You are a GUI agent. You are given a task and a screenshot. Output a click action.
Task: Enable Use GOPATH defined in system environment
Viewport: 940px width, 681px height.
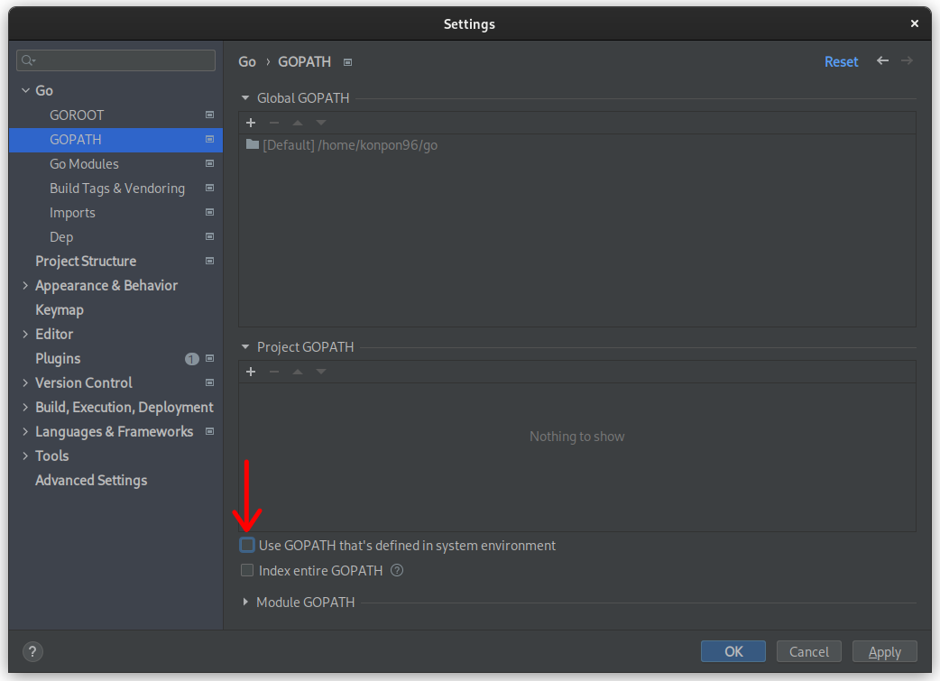pos(247,545)
